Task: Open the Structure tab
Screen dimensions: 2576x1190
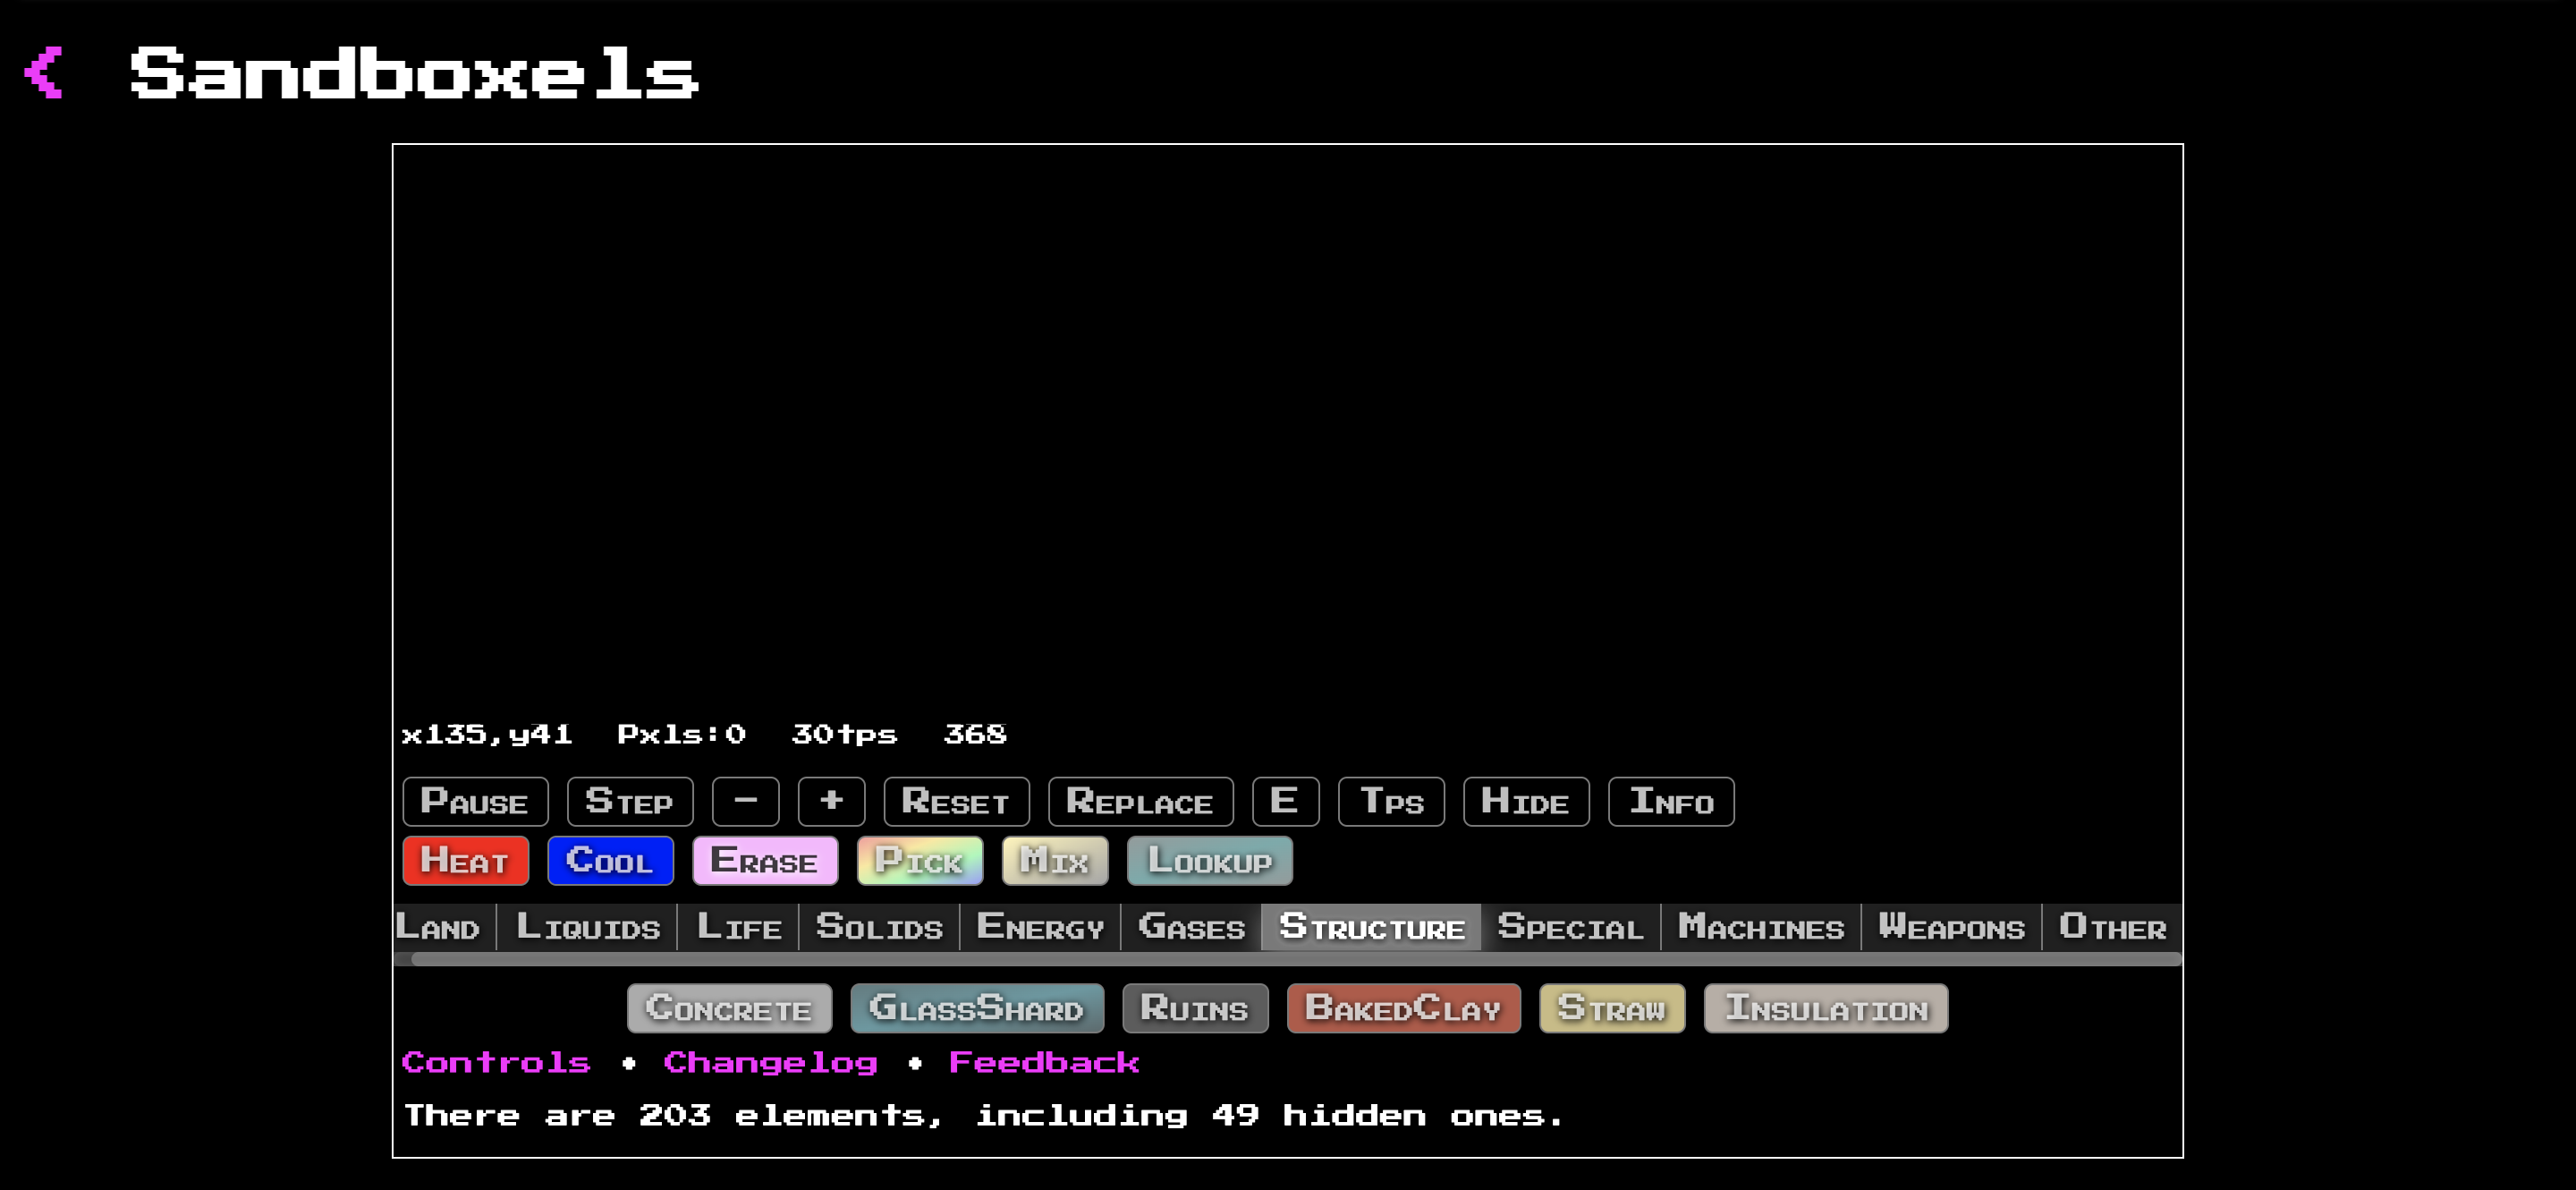Action: point(1372,927)
